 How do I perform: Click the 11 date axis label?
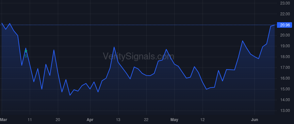tap(30, 119)
